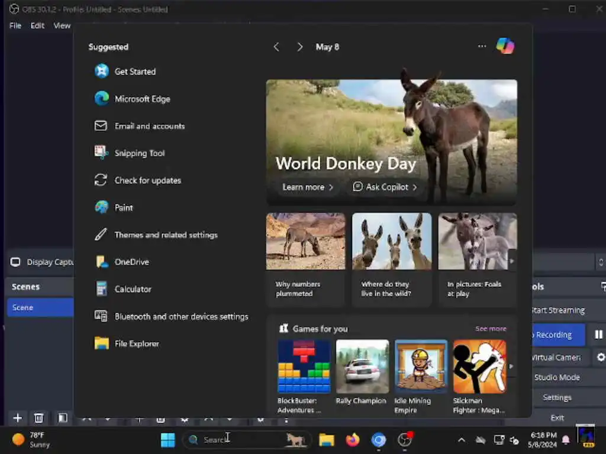The height and width of the screenshot is (454, 606).
Task: Open World Donkey Day hero image
Action: point(392,141)
